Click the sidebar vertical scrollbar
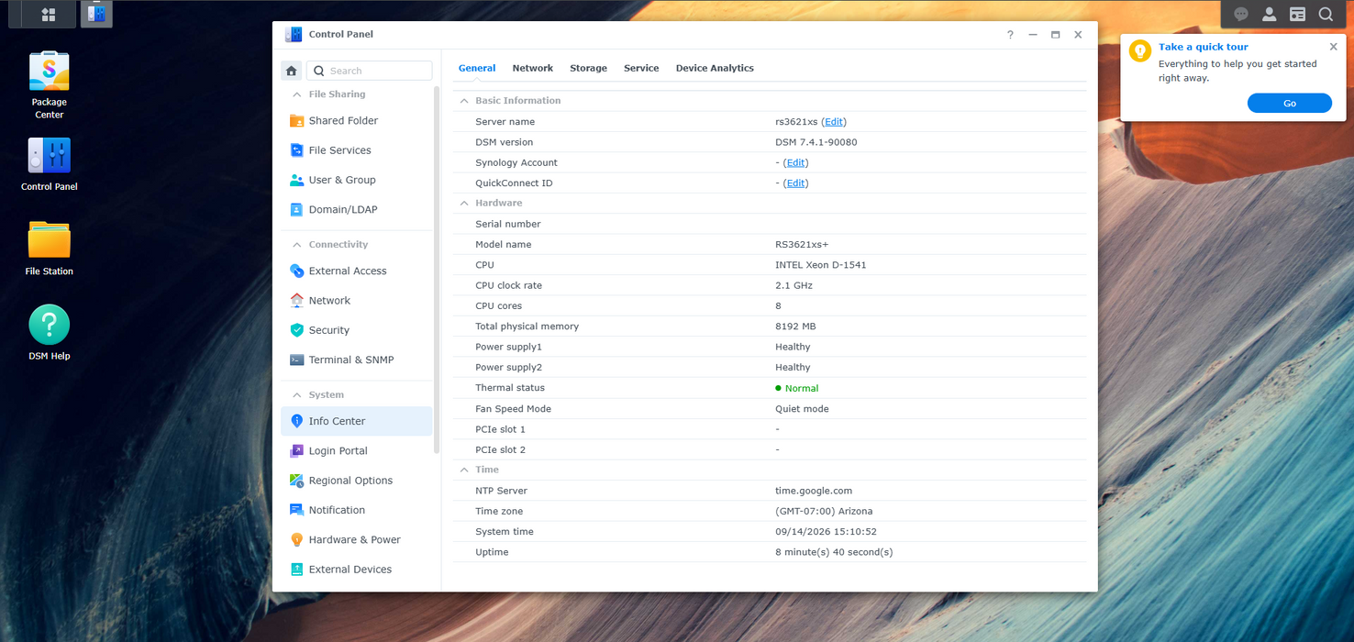The image size is (1354, 642). coord(437,271)
